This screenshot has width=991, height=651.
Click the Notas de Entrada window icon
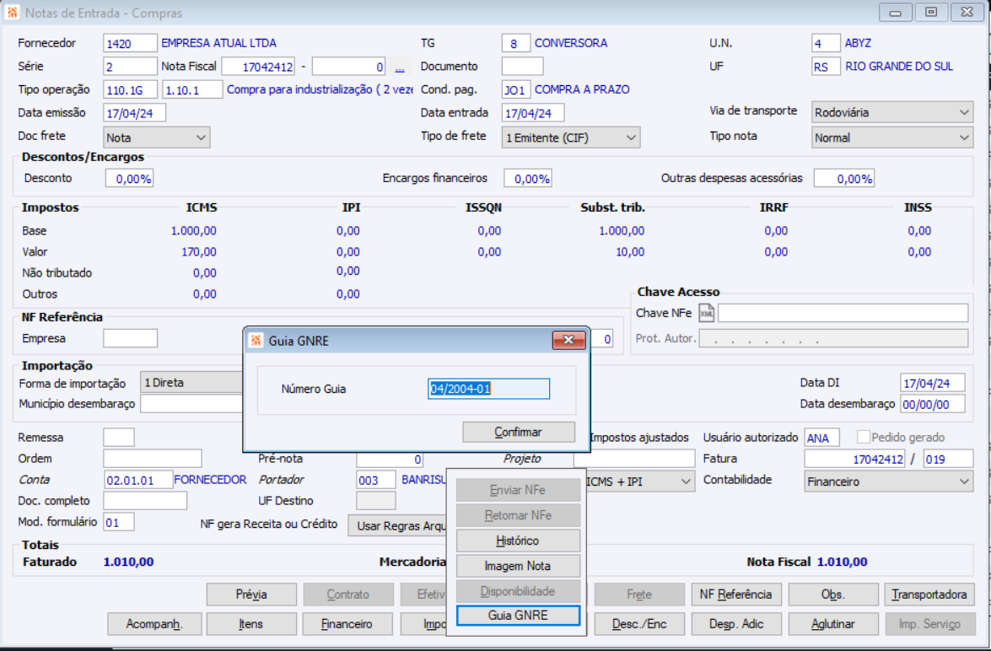[x=12, y=12]
